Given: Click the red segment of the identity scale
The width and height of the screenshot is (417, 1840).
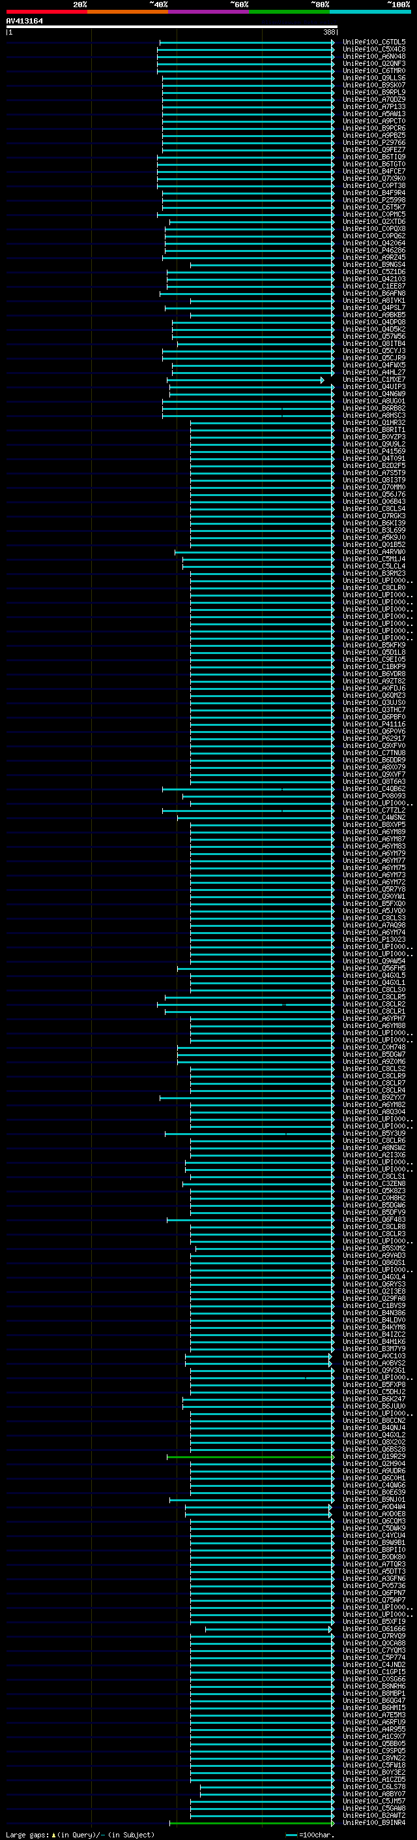Looking at the screenshot, I should click(46, 12).
